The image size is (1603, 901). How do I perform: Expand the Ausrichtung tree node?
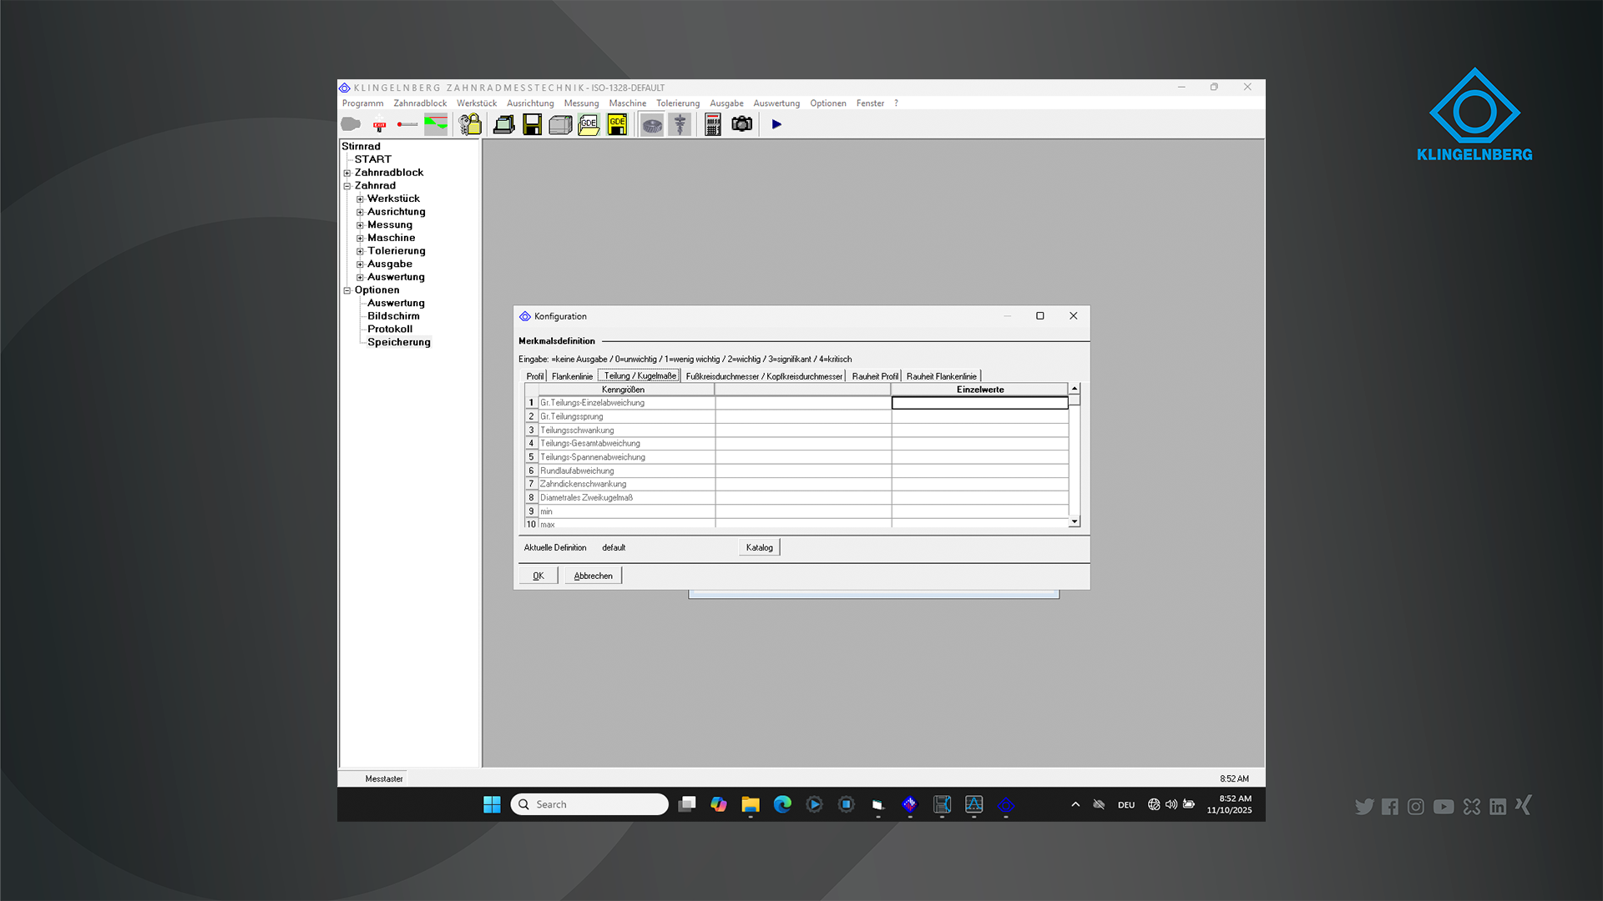[360, 212]
